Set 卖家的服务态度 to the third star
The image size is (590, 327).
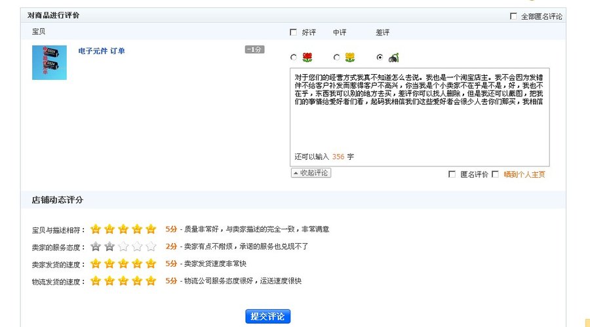[x=123, y=246]
